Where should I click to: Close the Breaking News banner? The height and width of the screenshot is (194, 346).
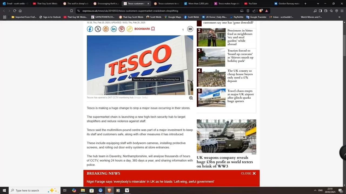(x=248, y=173)
